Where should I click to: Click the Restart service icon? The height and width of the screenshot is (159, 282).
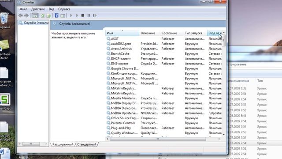(x=95, y=15)
